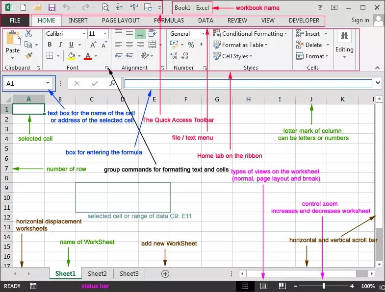Click the Wrap Text icon
Screen dimensions: 385x292
point(152,33)
